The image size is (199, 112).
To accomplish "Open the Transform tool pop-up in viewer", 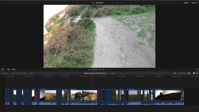I will coord(3,69).
